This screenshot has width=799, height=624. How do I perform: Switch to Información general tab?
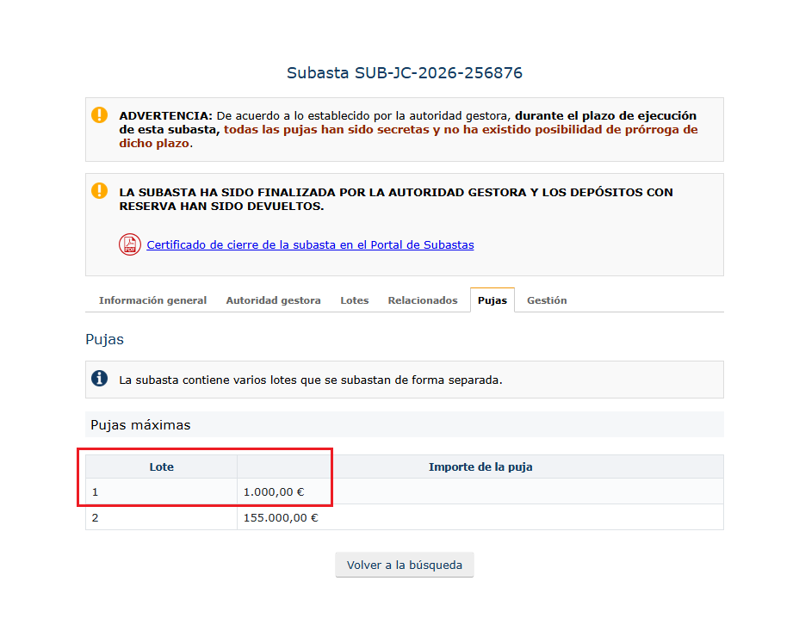153,300
